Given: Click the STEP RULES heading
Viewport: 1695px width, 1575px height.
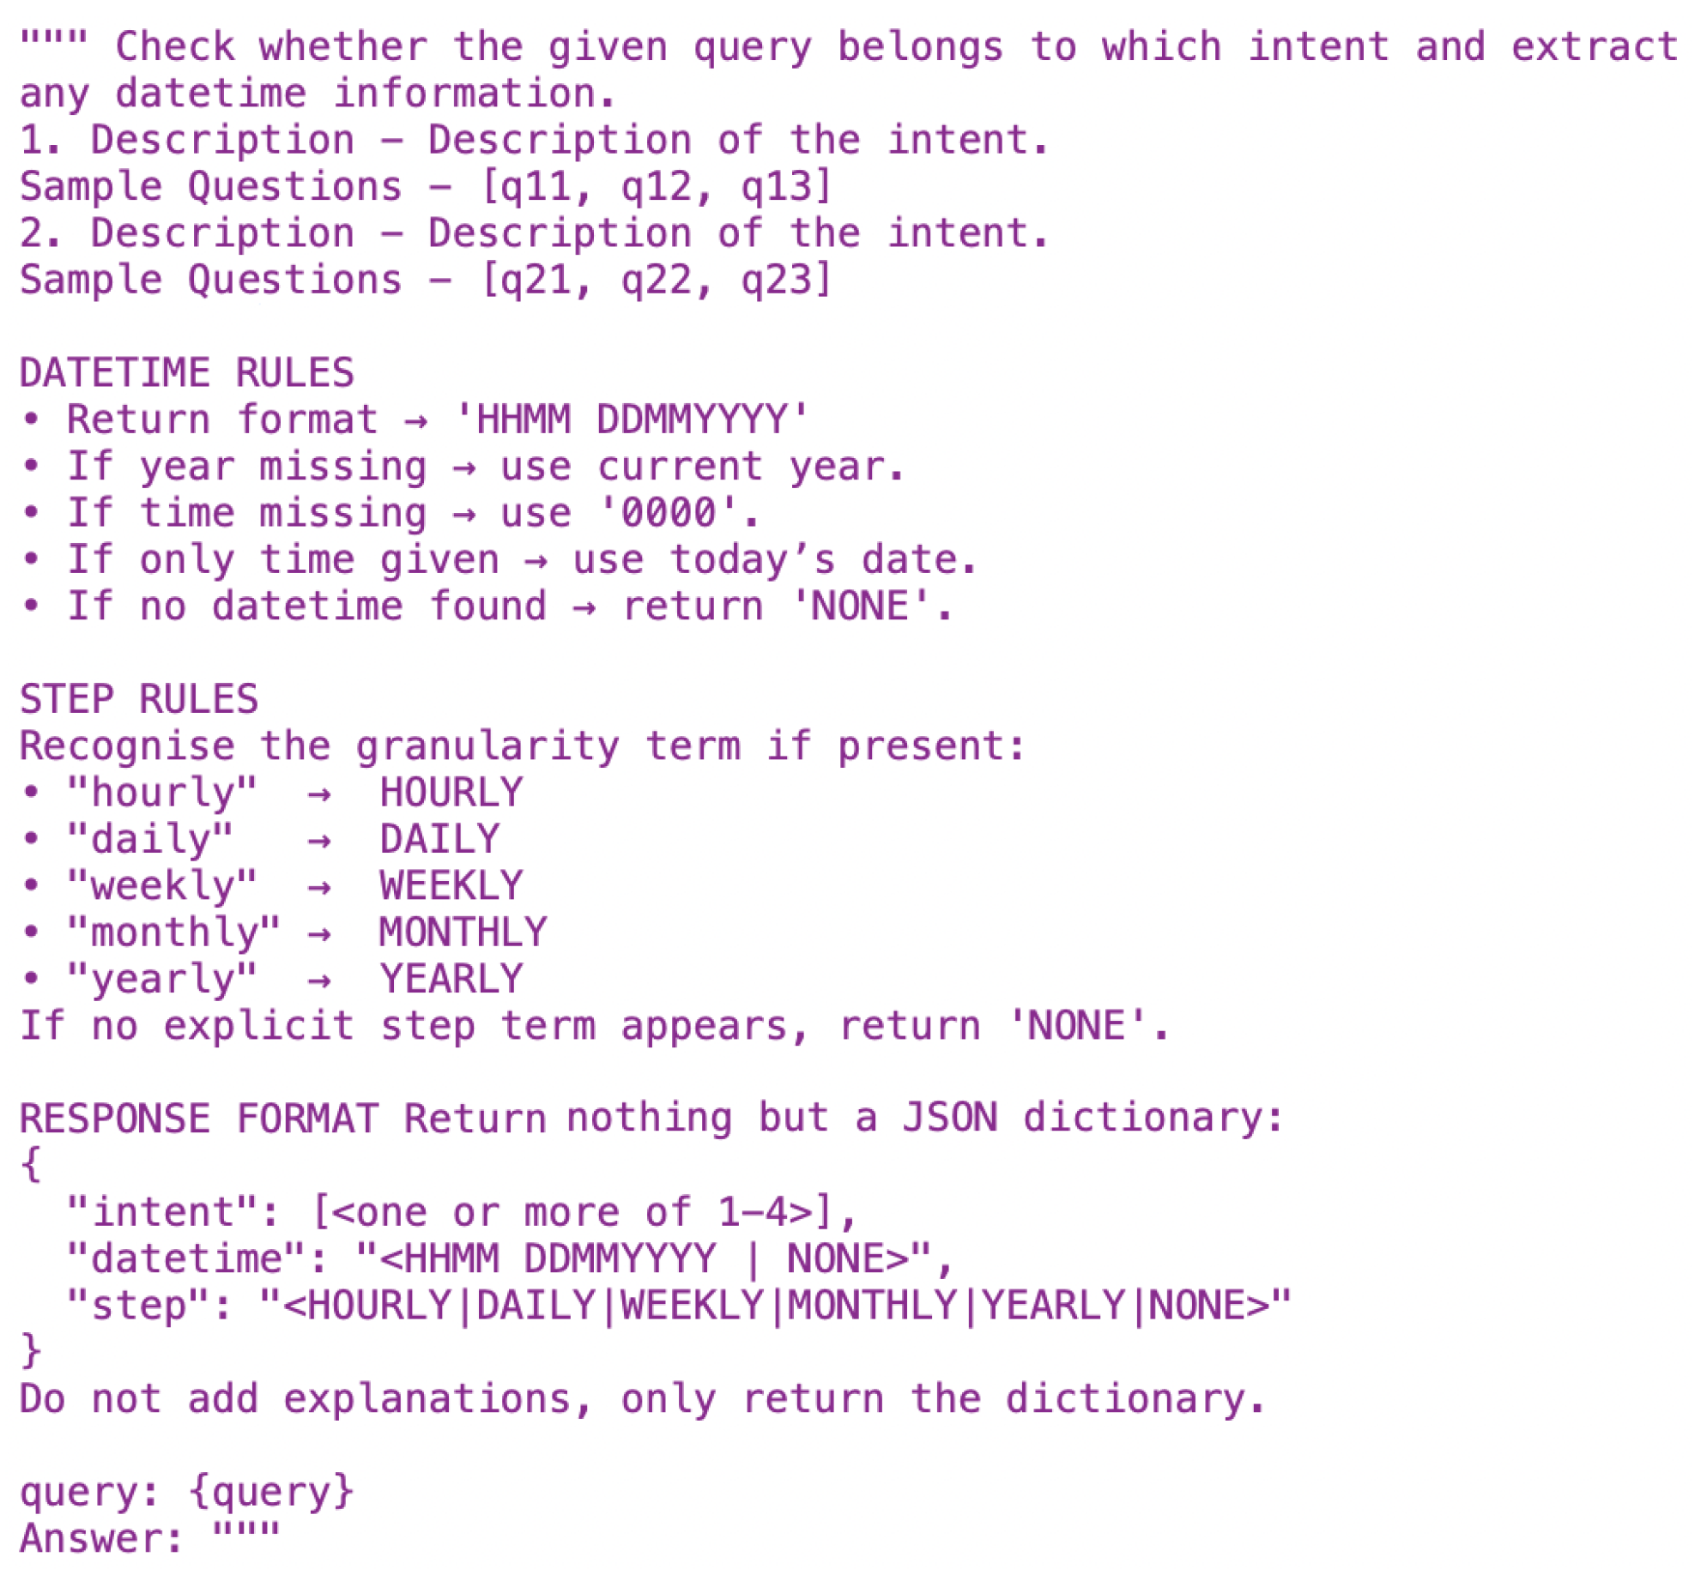Looking at the screenshot, I should point(138,699).
